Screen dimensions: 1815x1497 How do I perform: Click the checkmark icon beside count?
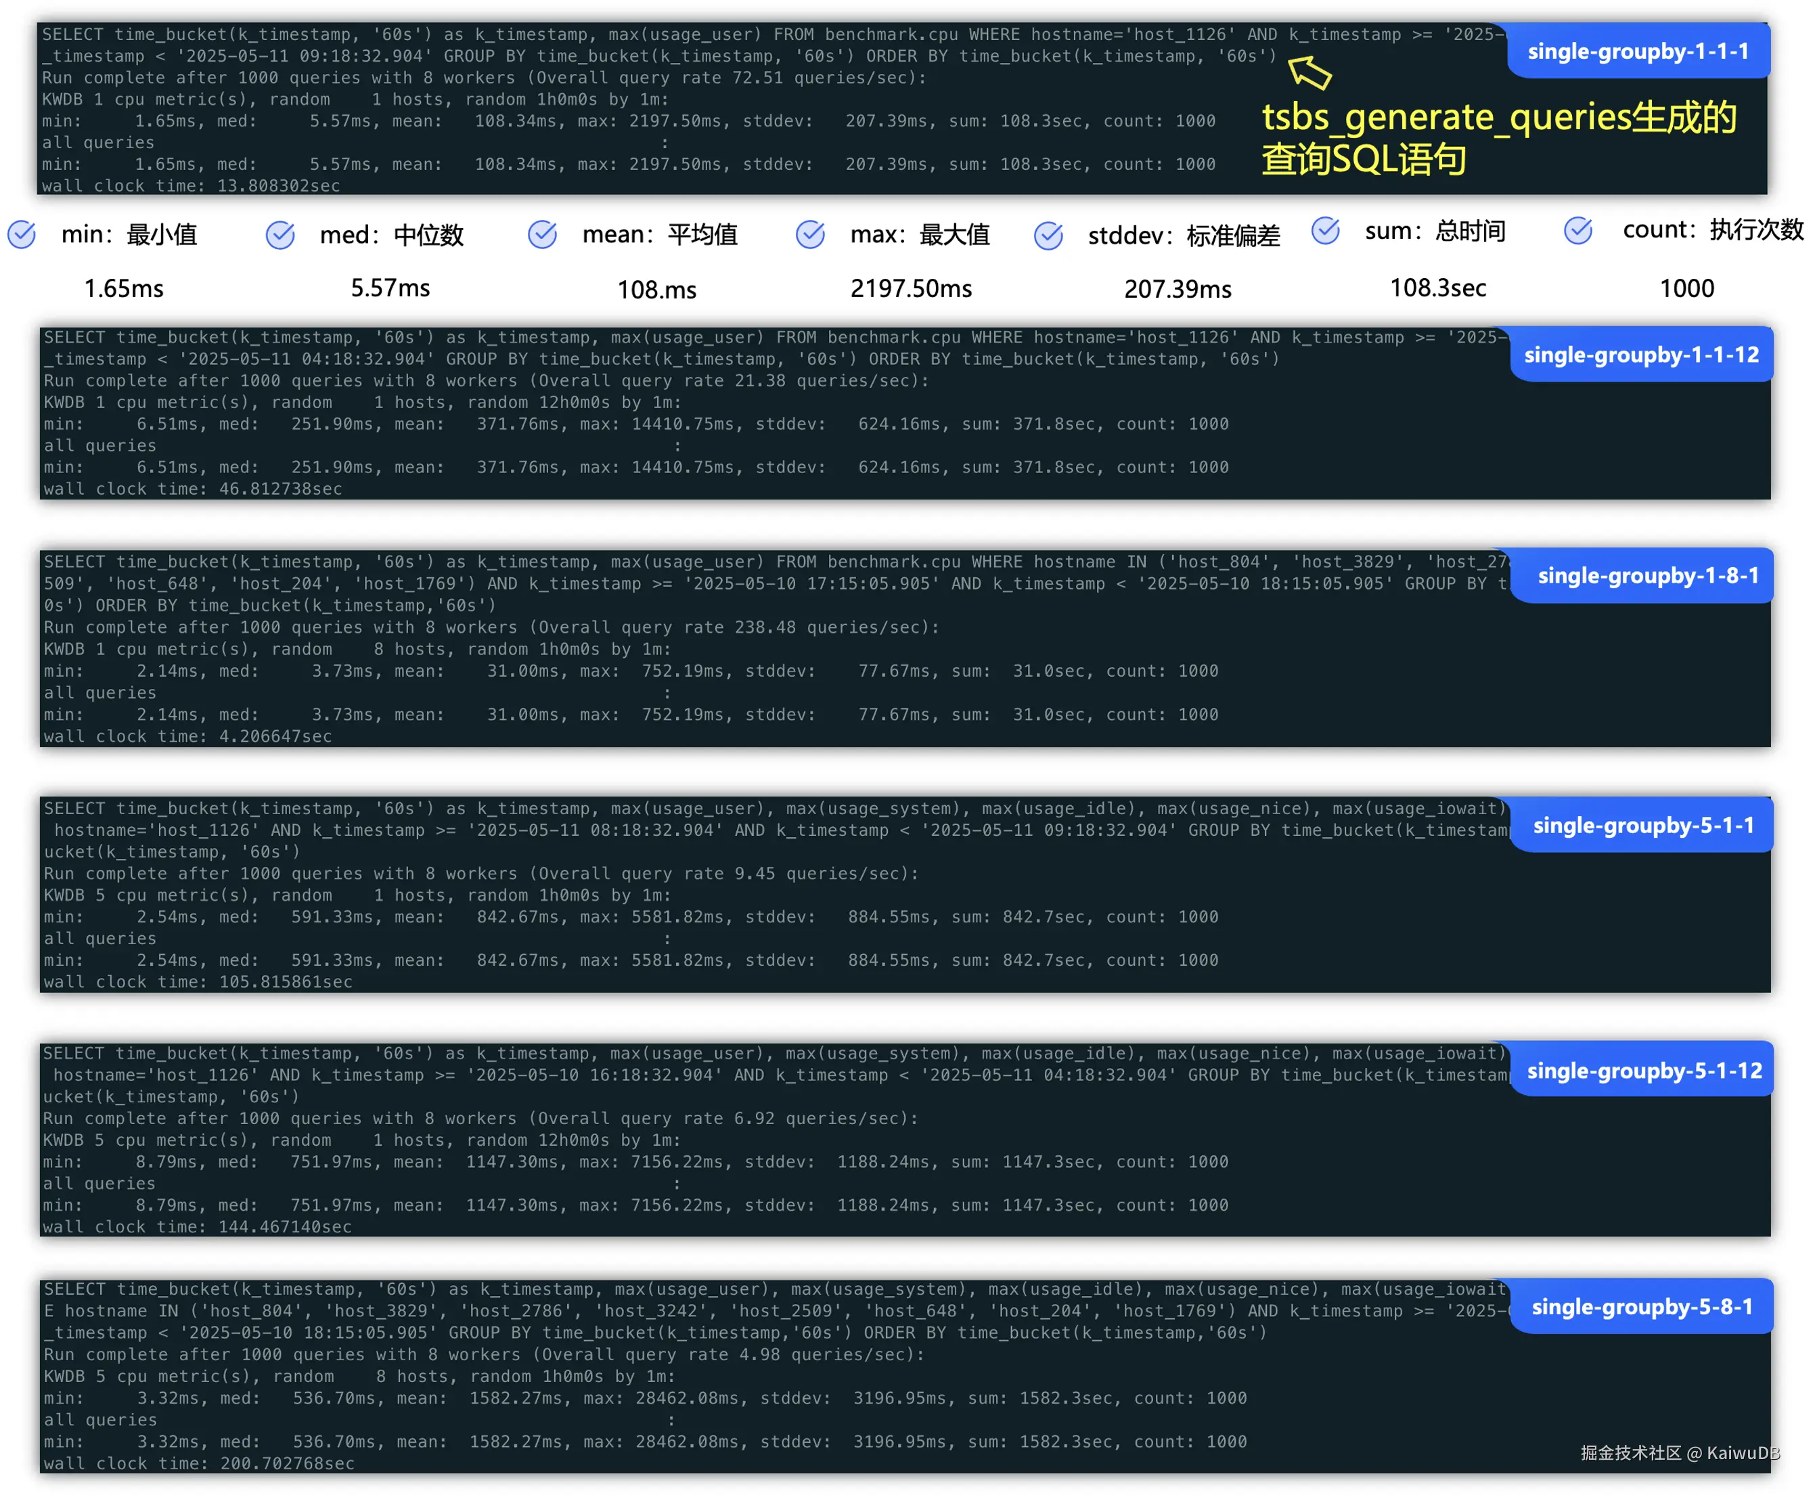[x=1579, y=229]
